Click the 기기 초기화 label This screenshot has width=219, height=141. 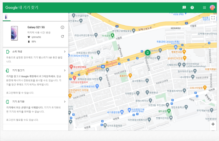(x=18, y=102)
